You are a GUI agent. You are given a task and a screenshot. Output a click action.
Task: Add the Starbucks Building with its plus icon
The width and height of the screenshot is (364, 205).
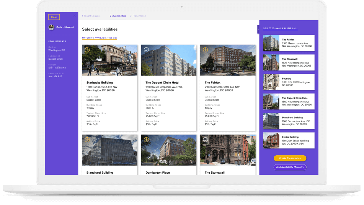[87, 50]
